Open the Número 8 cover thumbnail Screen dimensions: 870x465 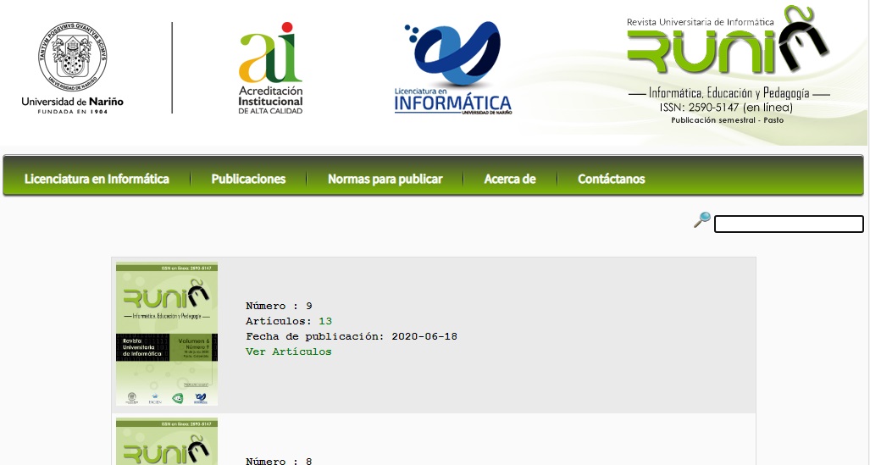[167, 441]
